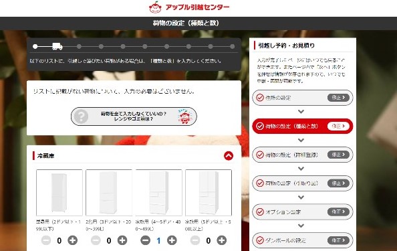The image size is (397, 251).
Task: Edit 荷物の設定（詳細登録）via its 修正 button
Action: click(x=338, y=155)
